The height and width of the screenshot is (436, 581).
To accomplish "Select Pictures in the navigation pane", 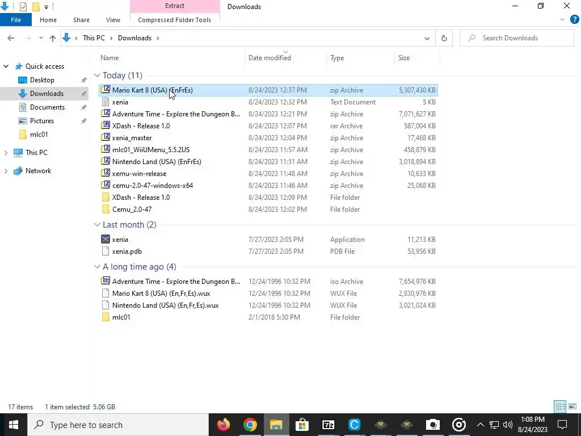I will (x=42, y=121).
